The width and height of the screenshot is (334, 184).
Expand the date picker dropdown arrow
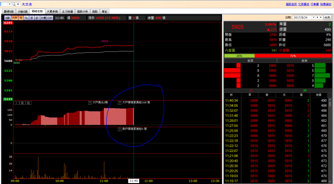[314, 18]
